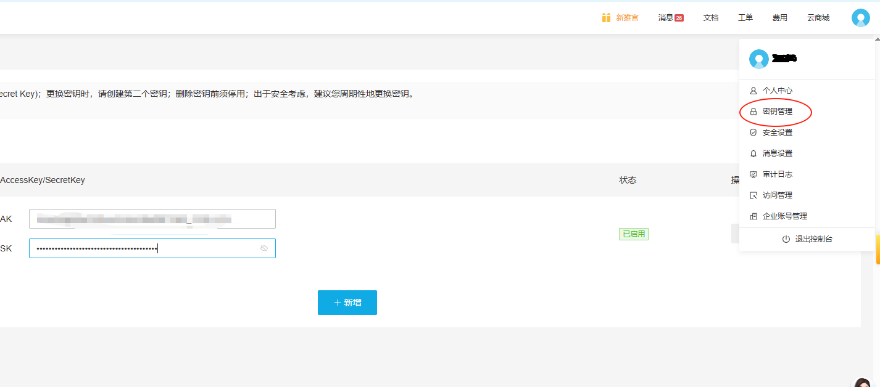Screen dimensions: 880x387
Task: Open 云商城 from the top navigation
Action: click(818, 17)
